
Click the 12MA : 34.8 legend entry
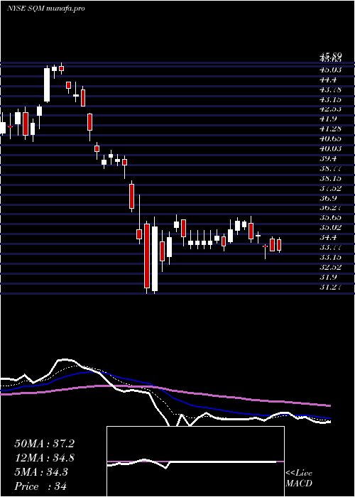(x=45, y=458)
